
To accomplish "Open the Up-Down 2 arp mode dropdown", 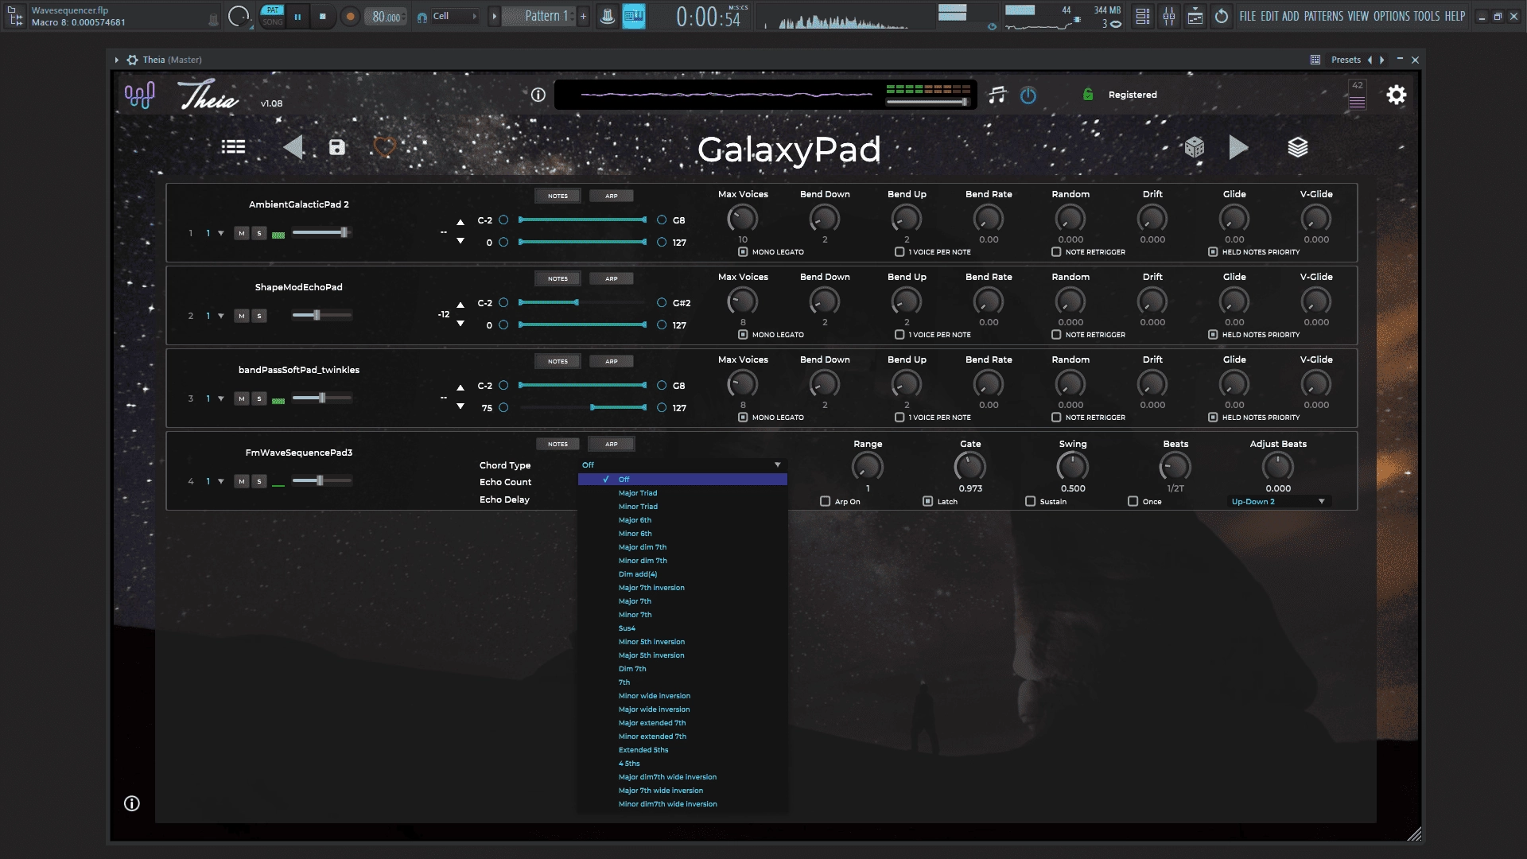I will (x=1278, y=502).
